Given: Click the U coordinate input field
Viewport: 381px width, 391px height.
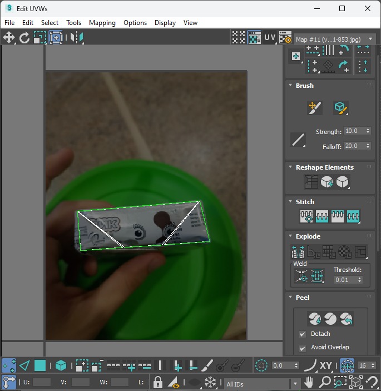Looking at the screenshot, I should tap(42, 382).
